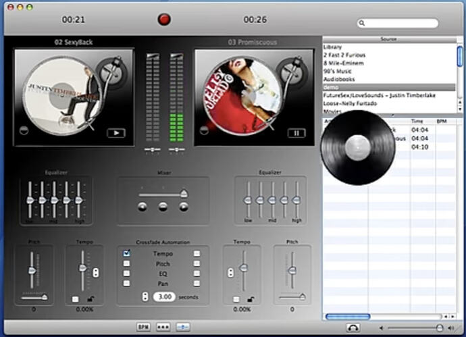The width and height of the screenshot is (466, 337).
Task: Check the right Pan crossfade automation checkbox
Action: click(x=197, y=284)
